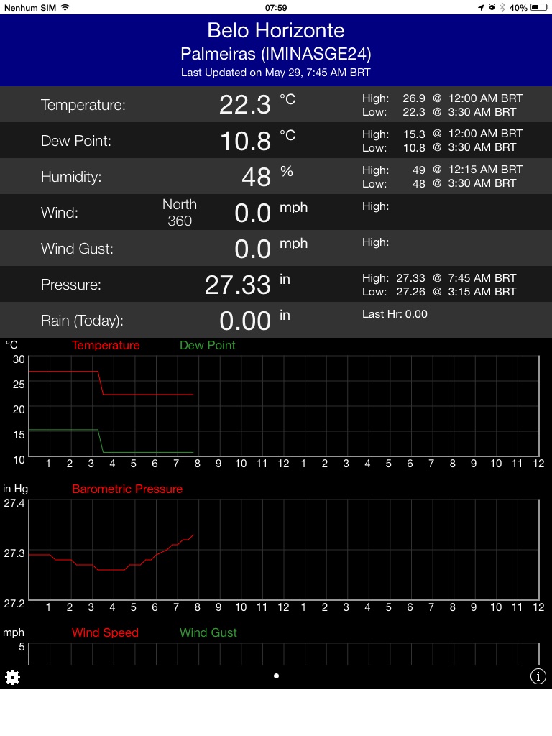Tap the North 360 wind direction
The image size is (552, 736).
pyautogui.click(x=179, y=213)
